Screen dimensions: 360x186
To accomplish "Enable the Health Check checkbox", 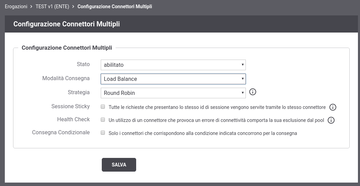I will coord(103,120).
